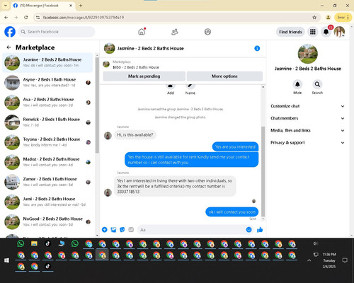
Task: Open more actions plus icon in composer
Action: click(x=104, y=230)
